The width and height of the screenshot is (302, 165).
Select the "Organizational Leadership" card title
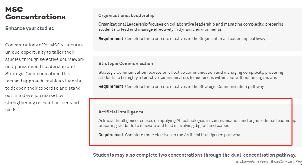tap(126, 16)
